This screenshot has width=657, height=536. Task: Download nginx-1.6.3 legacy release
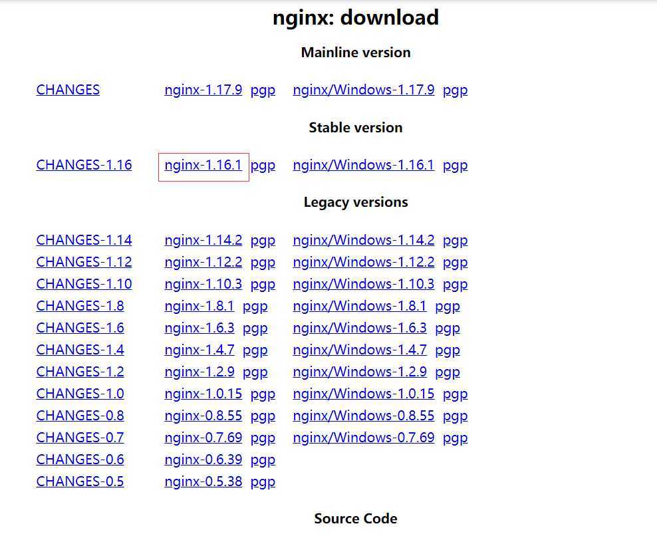(x=199, y=327)
